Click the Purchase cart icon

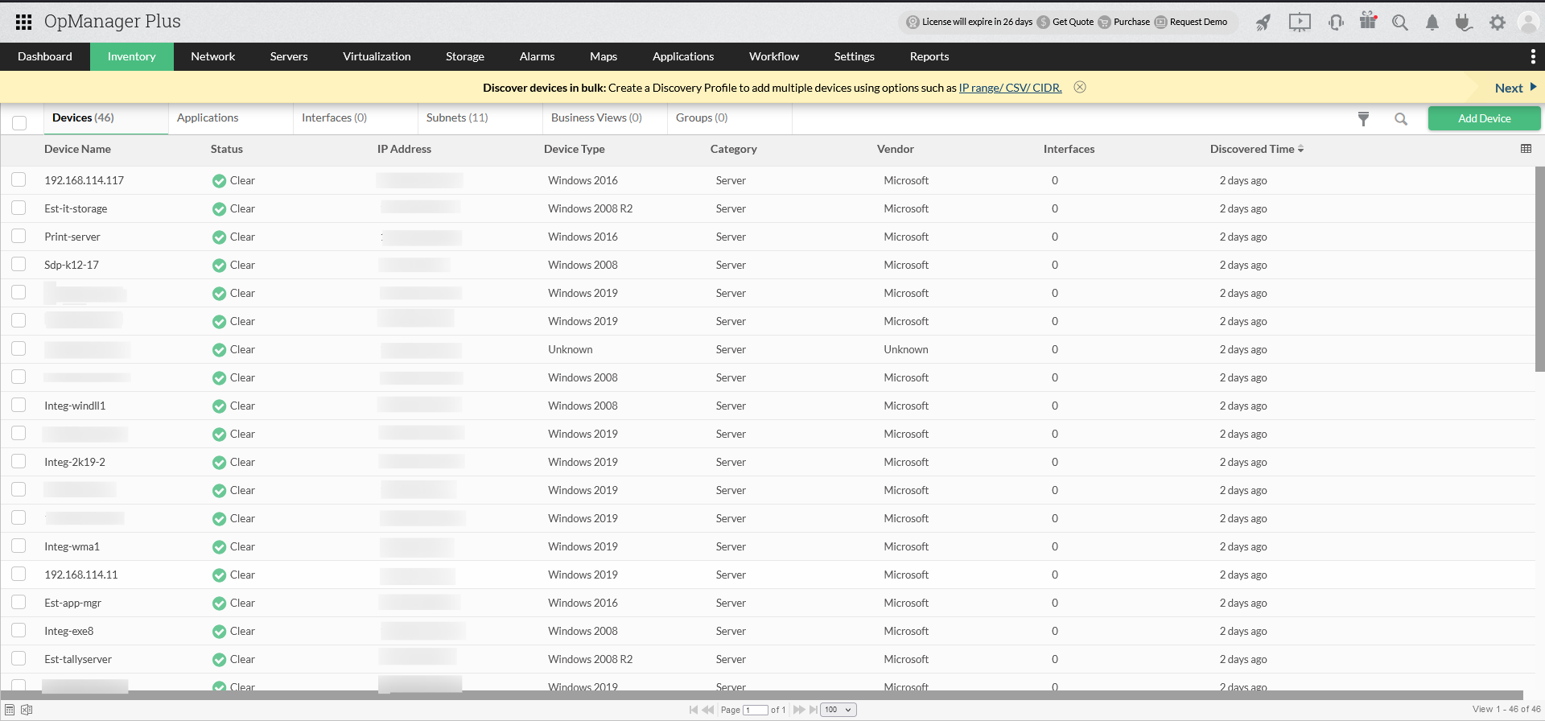pyautogui.click(x=1105, y=23)
